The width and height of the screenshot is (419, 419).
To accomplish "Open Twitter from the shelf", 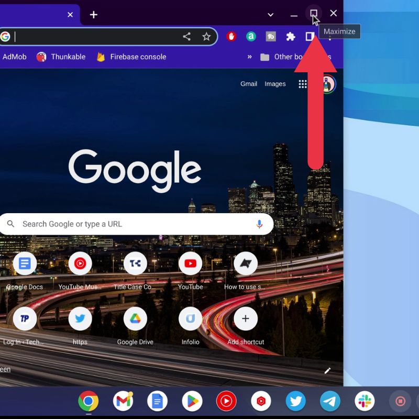I will coord(295,401).
